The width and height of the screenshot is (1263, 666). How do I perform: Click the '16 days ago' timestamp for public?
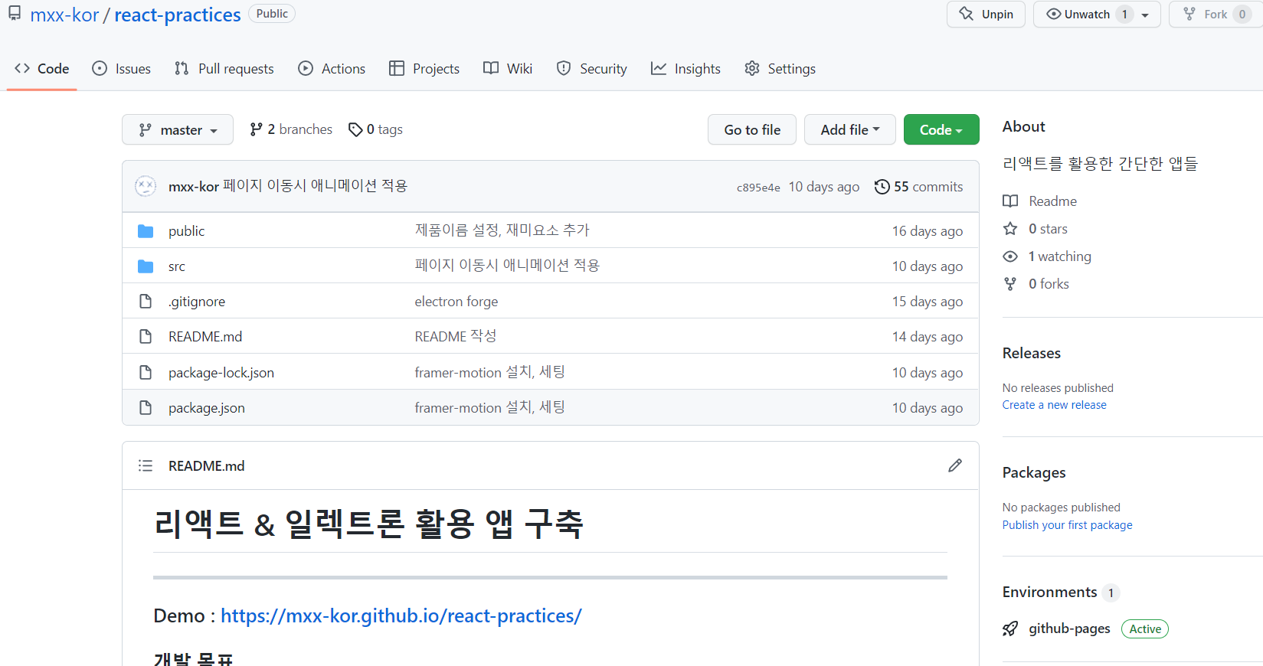[928, 231]
